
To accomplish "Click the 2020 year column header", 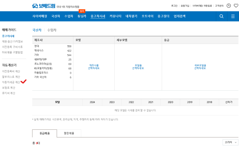I will pyautogui.click(x=170, y=102).
